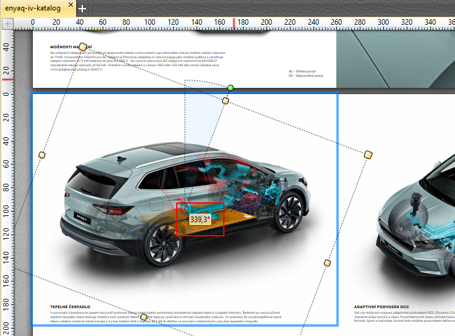Click the ruler origin crosshair box

click(x=7, y=24)
